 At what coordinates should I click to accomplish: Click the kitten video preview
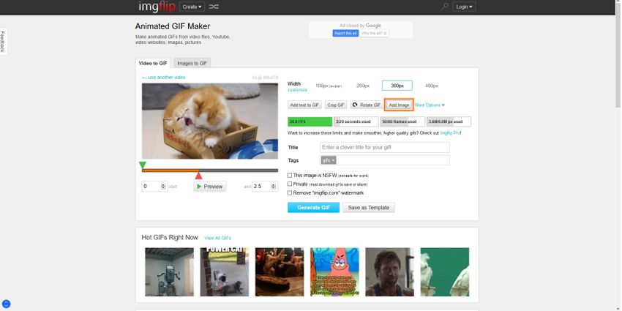(210, 121)
